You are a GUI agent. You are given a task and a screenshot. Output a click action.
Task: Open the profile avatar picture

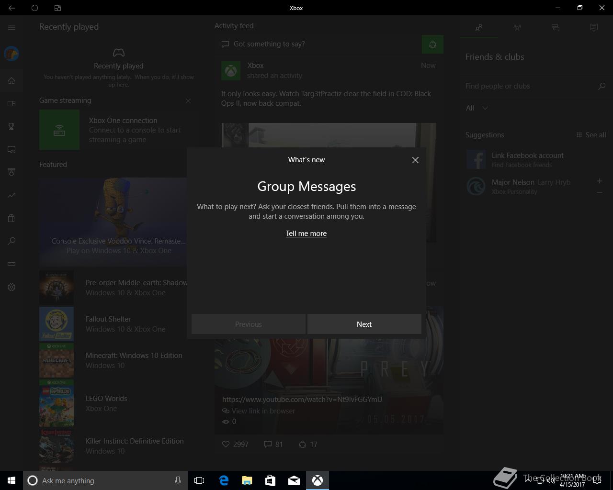tap(11, 54)
